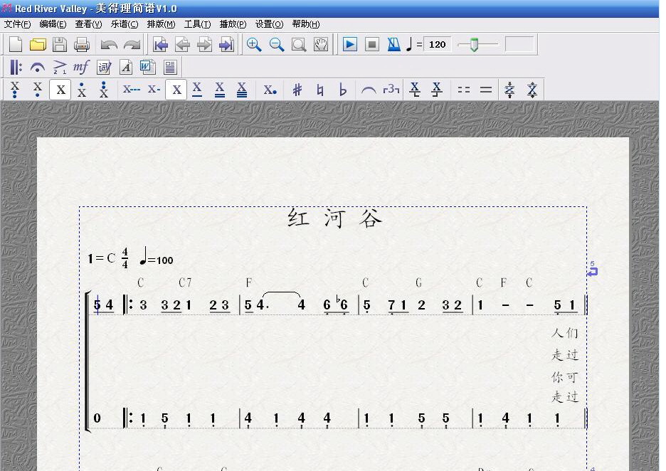This screenshot has height=471, width=666.
Task: Jump to the last page
Action: (227, 44)
